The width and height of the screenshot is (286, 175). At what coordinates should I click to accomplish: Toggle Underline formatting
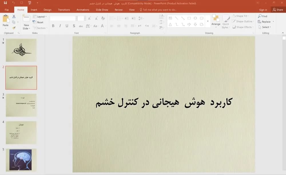[67, 26]
